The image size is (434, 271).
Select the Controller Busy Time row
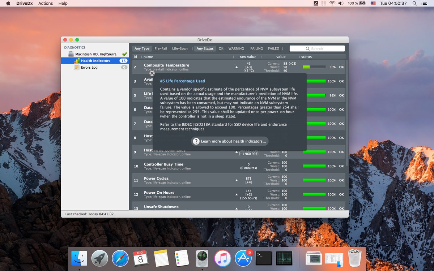(239, 166)
